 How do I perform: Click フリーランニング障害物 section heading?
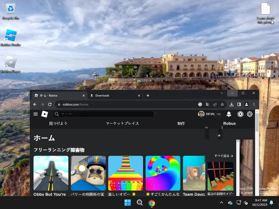click(x=59, y=150)
